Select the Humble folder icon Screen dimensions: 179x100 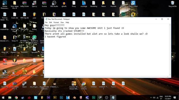[113, 4]
